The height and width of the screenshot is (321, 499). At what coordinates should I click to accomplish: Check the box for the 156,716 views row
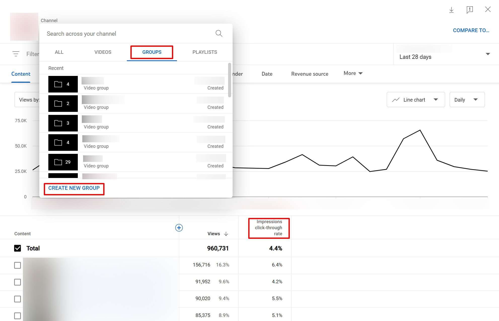click(17, 265)
